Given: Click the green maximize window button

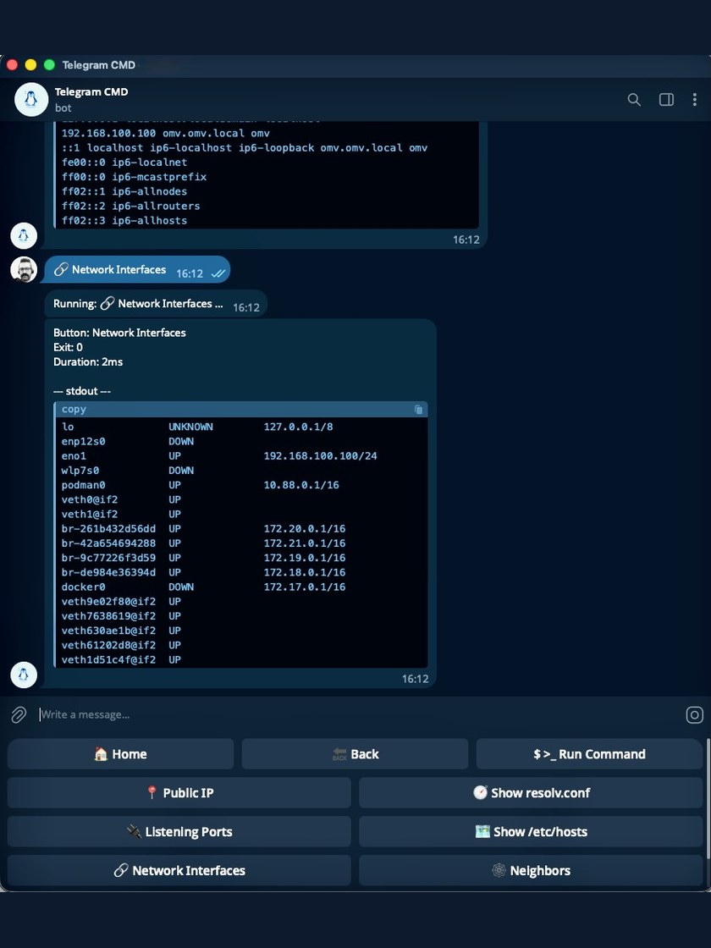Looking at the screenshot, I should [50, 64].
